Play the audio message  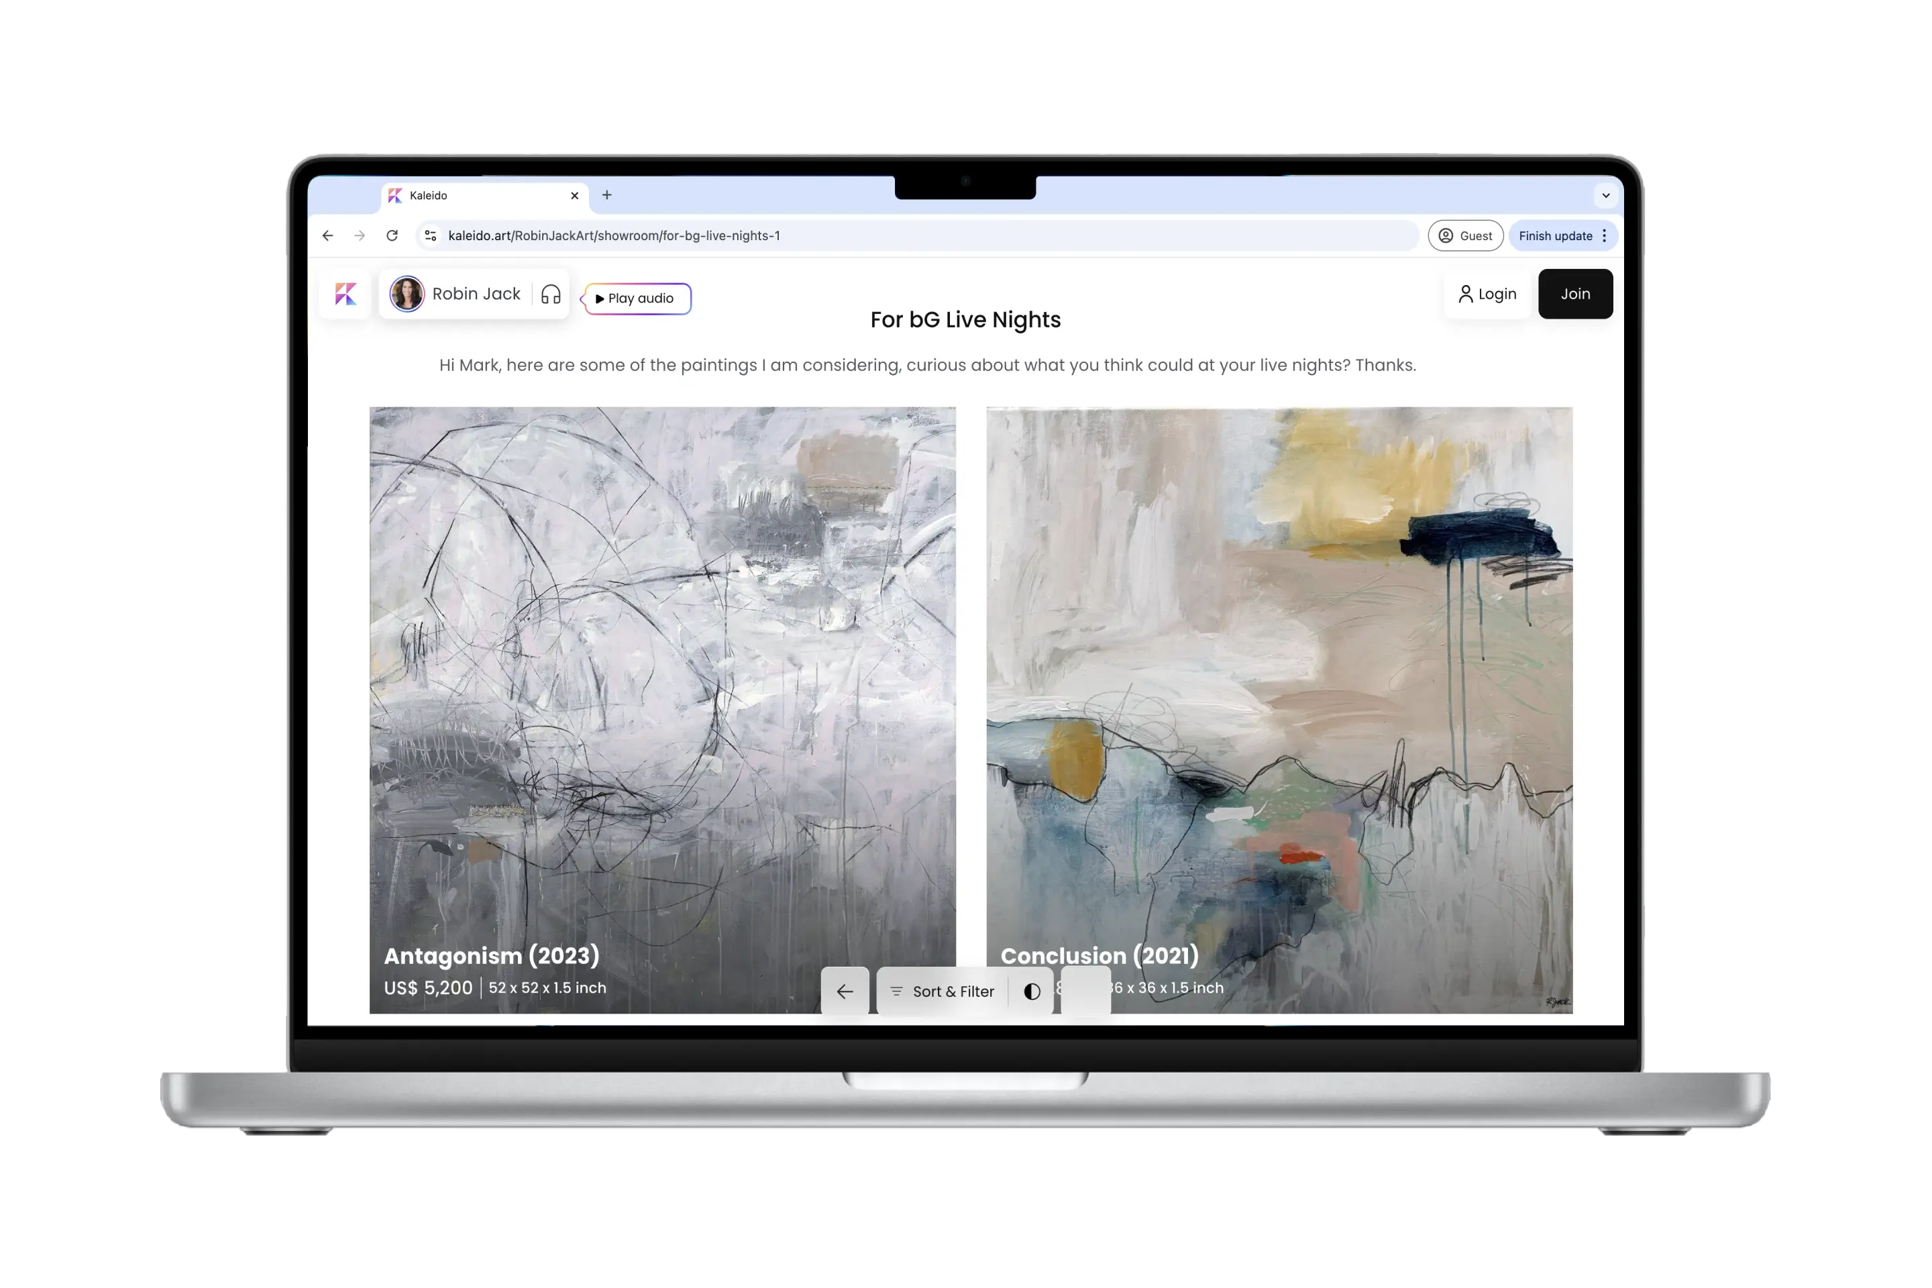(637, 298)
